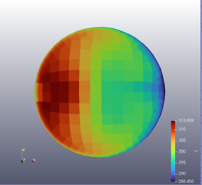Click the 305 tick label on color legend

(x=182, y=140)
